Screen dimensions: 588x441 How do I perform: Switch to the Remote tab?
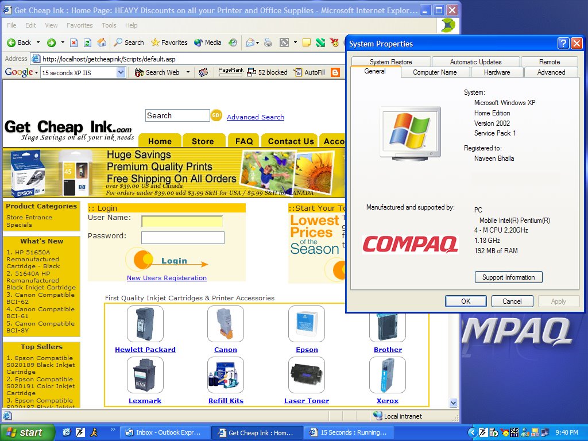[x=550, y=61]
